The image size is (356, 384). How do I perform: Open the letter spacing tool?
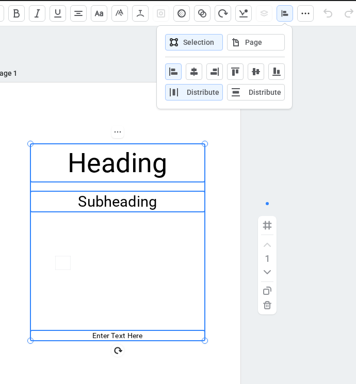pos(120,13)
